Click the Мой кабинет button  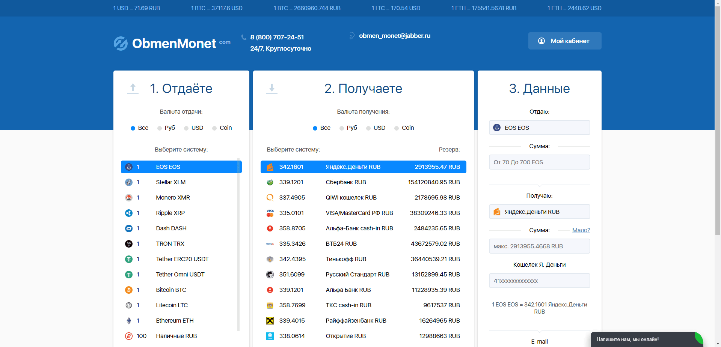(x=564, y=41)
